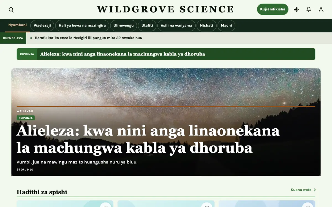Viewport: 332px width, 207px height.
Task: Go to Wildgrove Science homepage logo
Action: [x=165, y=9]
